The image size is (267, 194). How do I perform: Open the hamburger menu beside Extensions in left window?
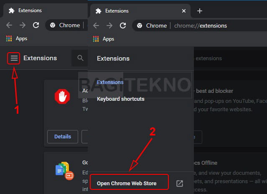(x=14, y=58)
